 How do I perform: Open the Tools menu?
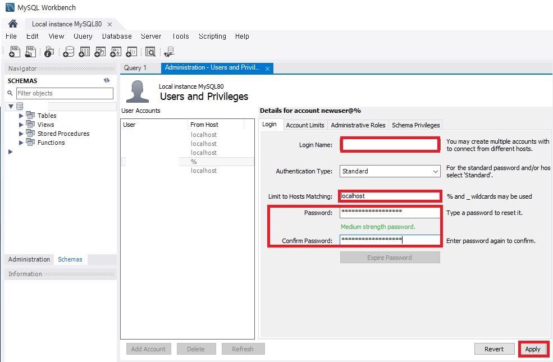tap(180, 36)
